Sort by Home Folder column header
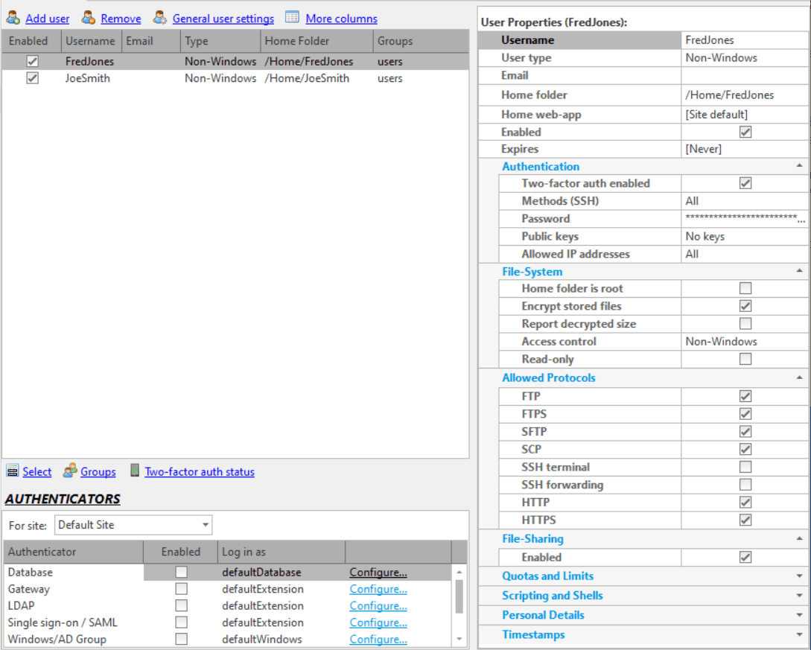This screenshot has width=811, height=650. click(317, 41)
